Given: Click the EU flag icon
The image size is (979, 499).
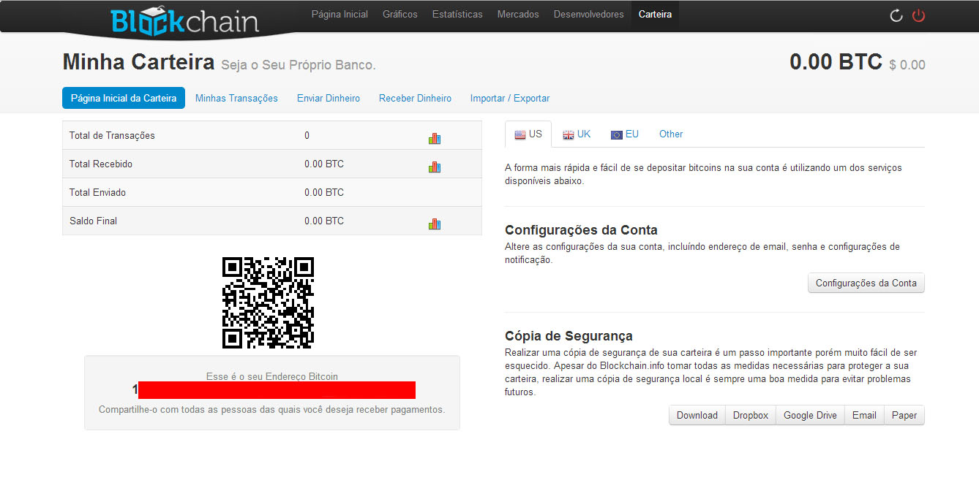Looking at the screenshot, I should coord(617,135).
